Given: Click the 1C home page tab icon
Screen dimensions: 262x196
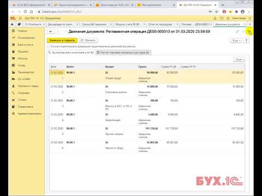Looking at the screenshot, I should [x=12, y=24].
